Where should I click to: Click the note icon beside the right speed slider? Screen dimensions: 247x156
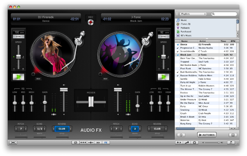[168, 57]
